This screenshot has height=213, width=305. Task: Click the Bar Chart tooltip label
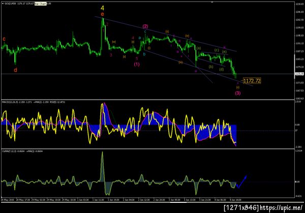pos(41,4)
